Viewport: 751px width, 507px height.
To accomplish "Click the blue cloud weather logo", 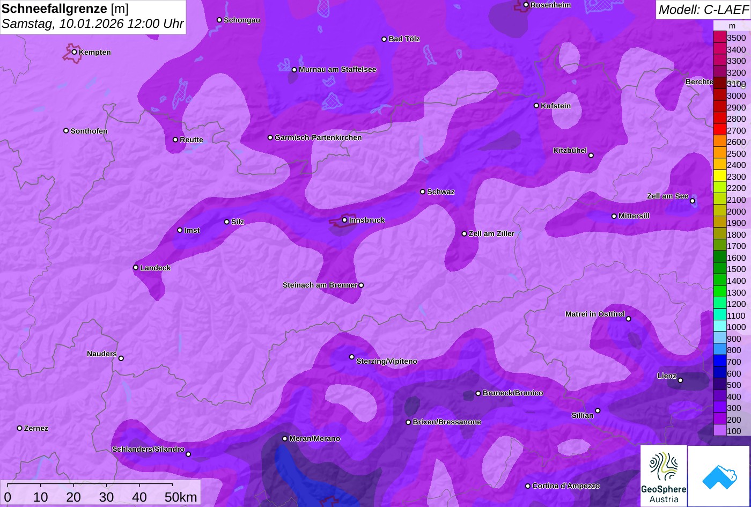I will pos(719,476).
